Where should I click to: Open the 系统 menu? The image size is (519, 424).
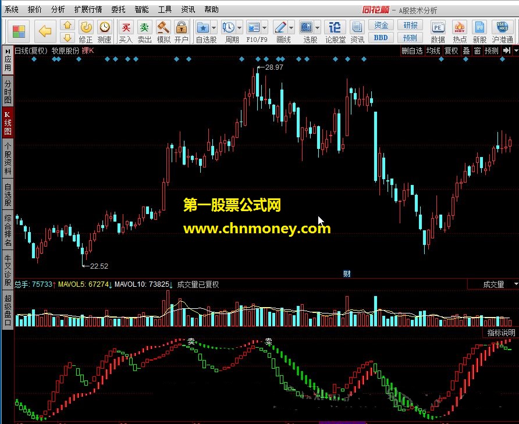(11, 10)
